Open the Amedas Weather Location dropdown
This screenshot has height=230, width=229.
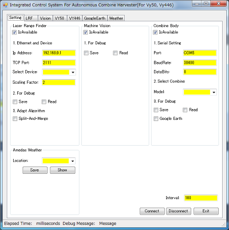73,161
